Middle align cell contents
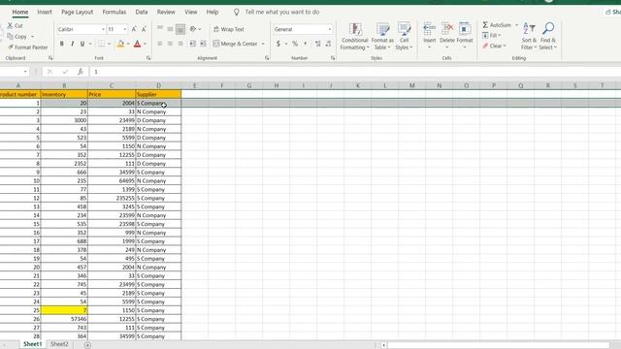The image size is (621, 349). (170, 29)
